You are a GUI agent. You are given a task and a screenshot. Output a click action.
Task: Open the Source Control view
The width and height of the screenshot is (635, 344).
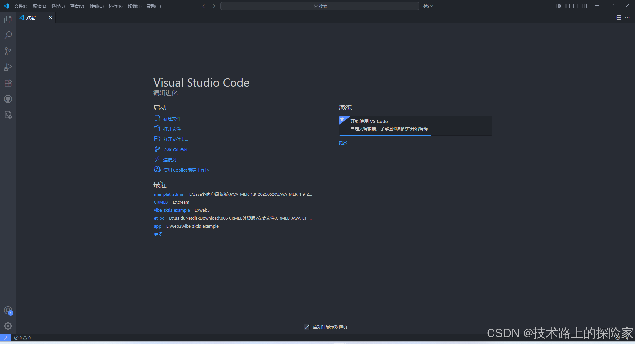click(x=8, y=51)
